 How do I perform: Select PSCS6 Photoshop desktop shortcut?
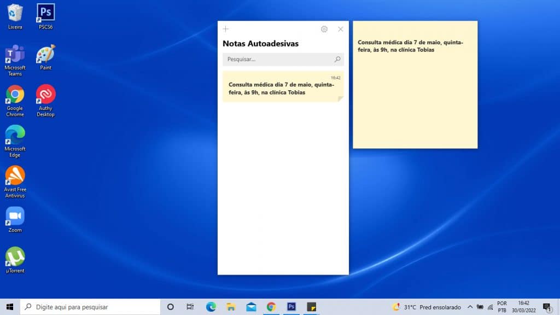click(x=46, y=16)
